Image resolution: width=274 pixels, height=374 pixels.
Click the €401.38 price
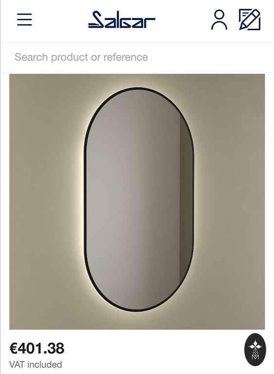[37, 348]
